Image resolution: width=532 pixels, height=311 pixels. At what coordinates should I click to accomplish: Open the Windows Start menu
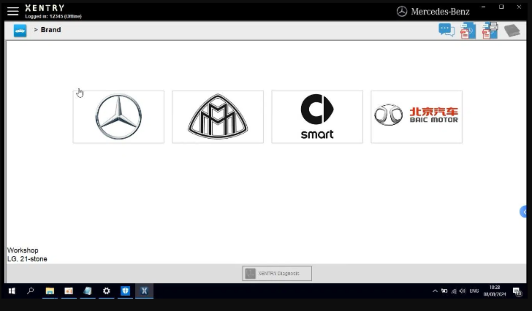click(x=12, y=291)
